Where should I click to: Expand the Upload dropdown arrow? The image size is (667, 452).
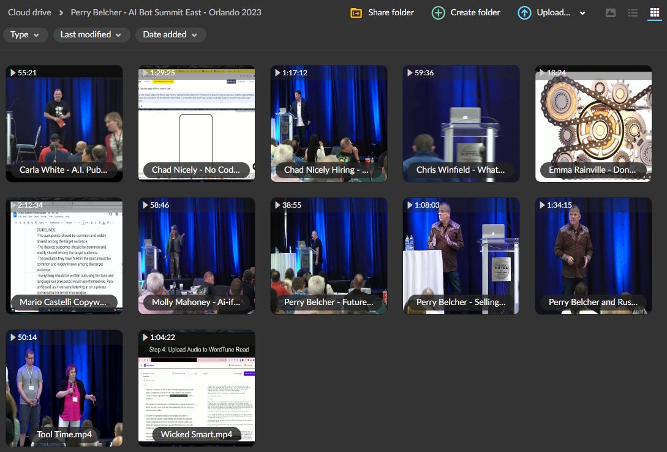pos(582,13)
